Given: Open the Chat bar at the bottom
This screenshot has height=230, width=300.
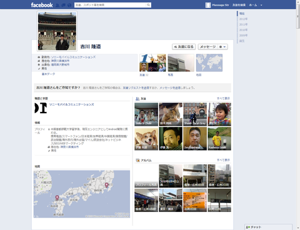Looking at the screenshot, I should (x=268, y=227).
